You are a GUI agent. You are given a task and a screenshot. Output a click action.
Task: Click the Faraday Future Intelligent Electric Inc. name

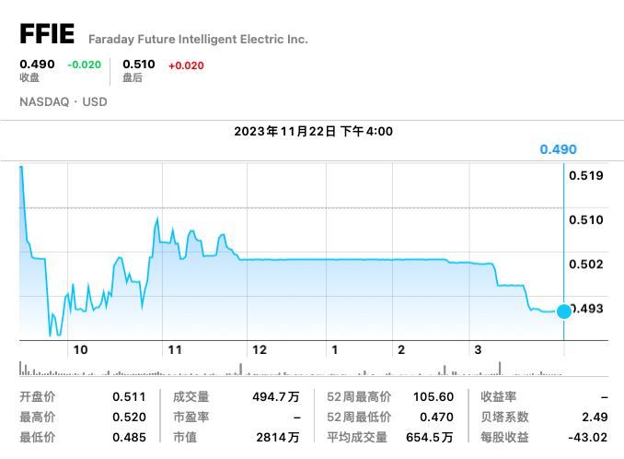tap(198, 40)
